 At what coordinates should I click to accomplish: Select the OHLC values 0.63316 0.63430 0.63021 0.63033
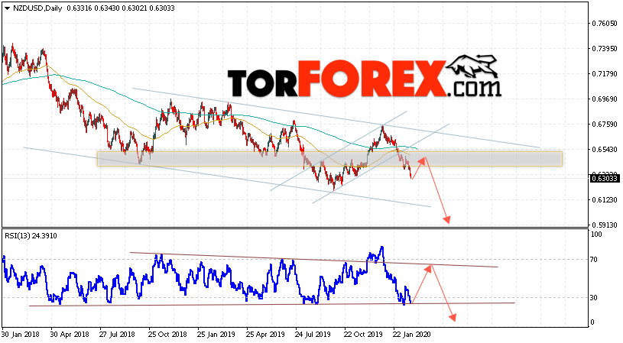[x=121, y=8]
